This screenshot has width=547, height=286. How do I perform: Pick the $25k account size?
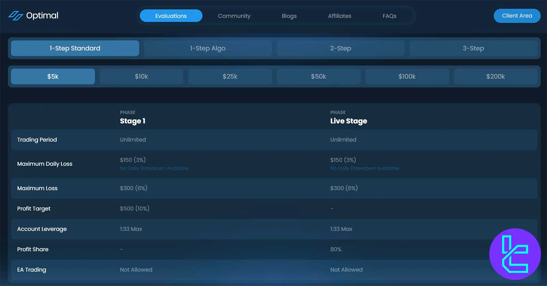tap(230, 77)
